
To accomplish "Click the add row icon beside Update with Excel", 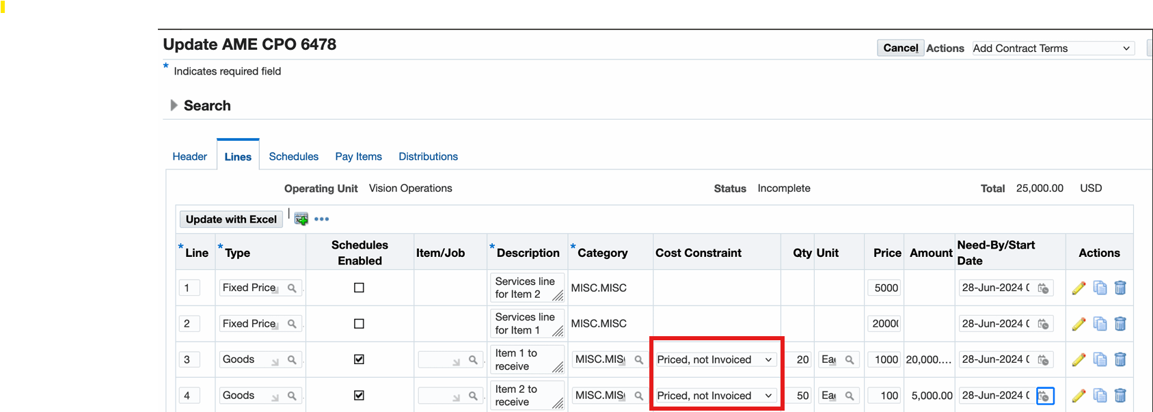I will 301,219.
